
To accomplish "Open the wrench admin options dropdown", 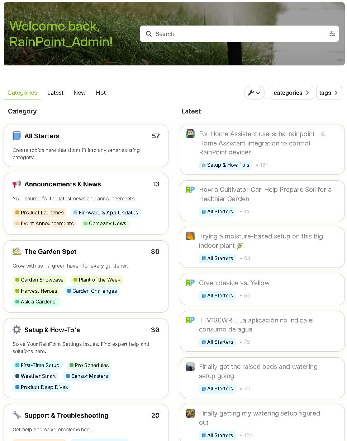I will click(255, 93).
